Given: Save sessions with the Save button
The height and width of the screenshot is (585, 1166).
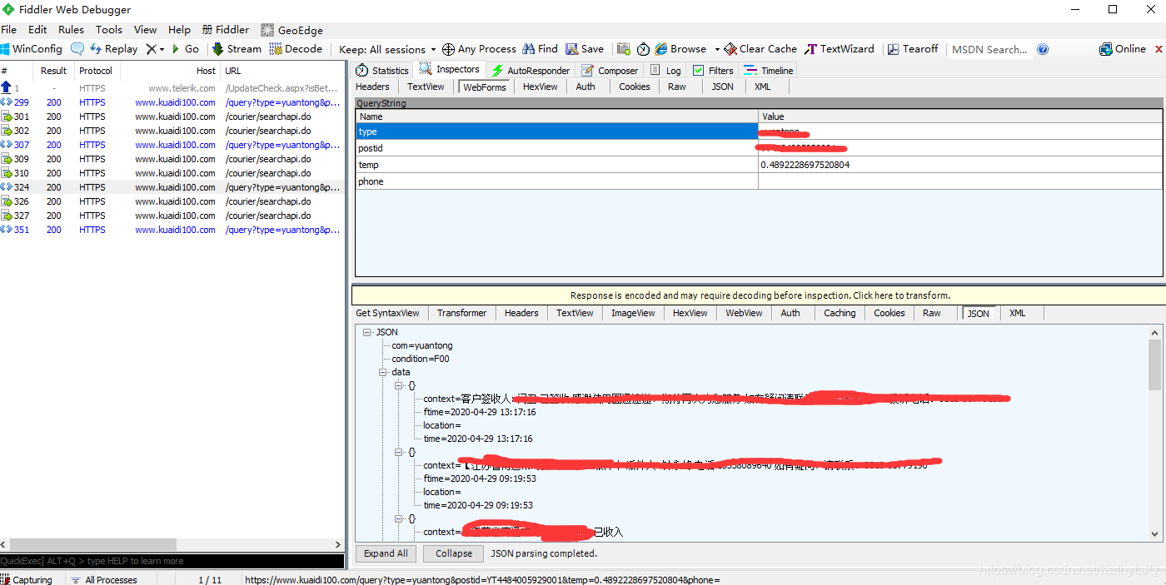Looking at the screenshot, I should 585,49.
